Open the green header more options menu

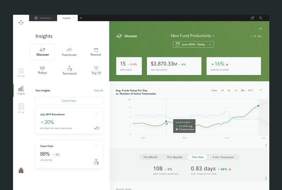point(260,28)
